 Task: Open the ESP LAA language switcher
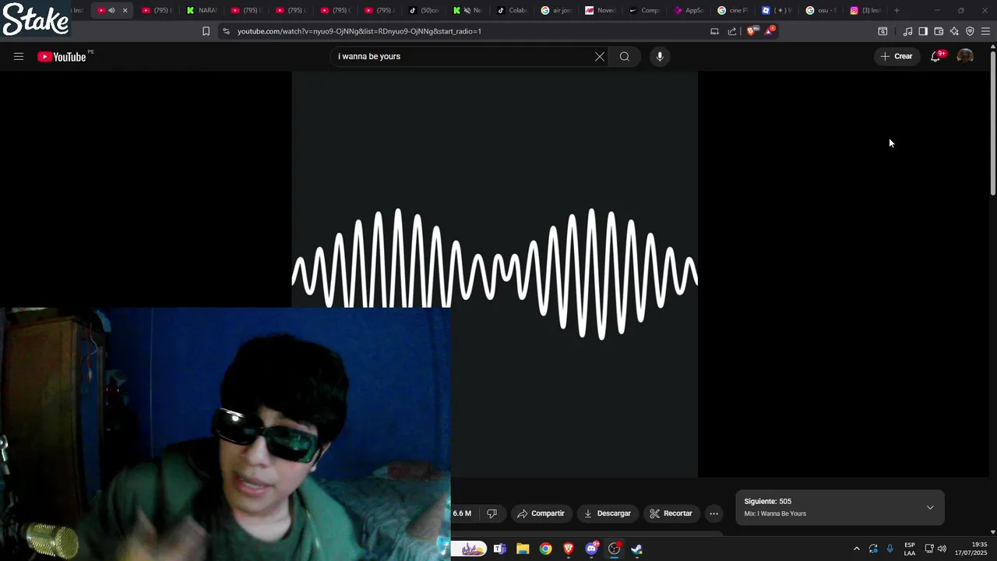tap(910, 549)
